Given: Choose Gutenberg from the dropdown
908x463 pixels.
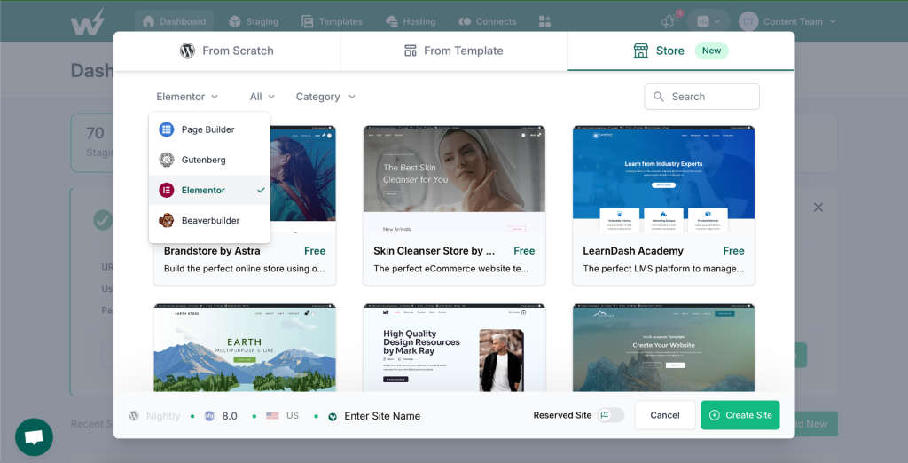Looking at the screenshot, I should click(x=209, y=160).
